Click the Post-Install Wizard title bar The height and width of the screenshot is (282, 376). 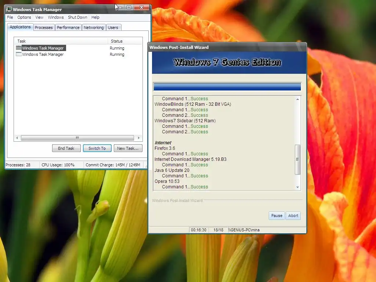point(227,47)
